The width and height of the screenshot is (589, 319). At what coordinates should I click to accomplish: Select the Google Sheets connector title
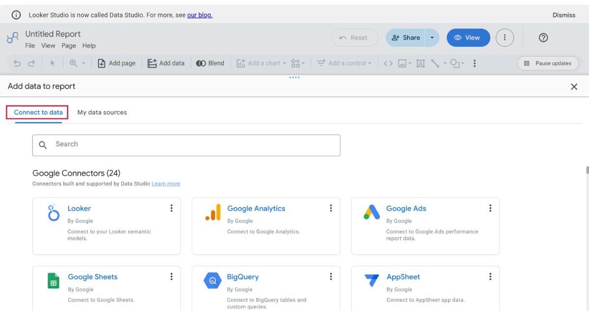(x=93, y=277)
